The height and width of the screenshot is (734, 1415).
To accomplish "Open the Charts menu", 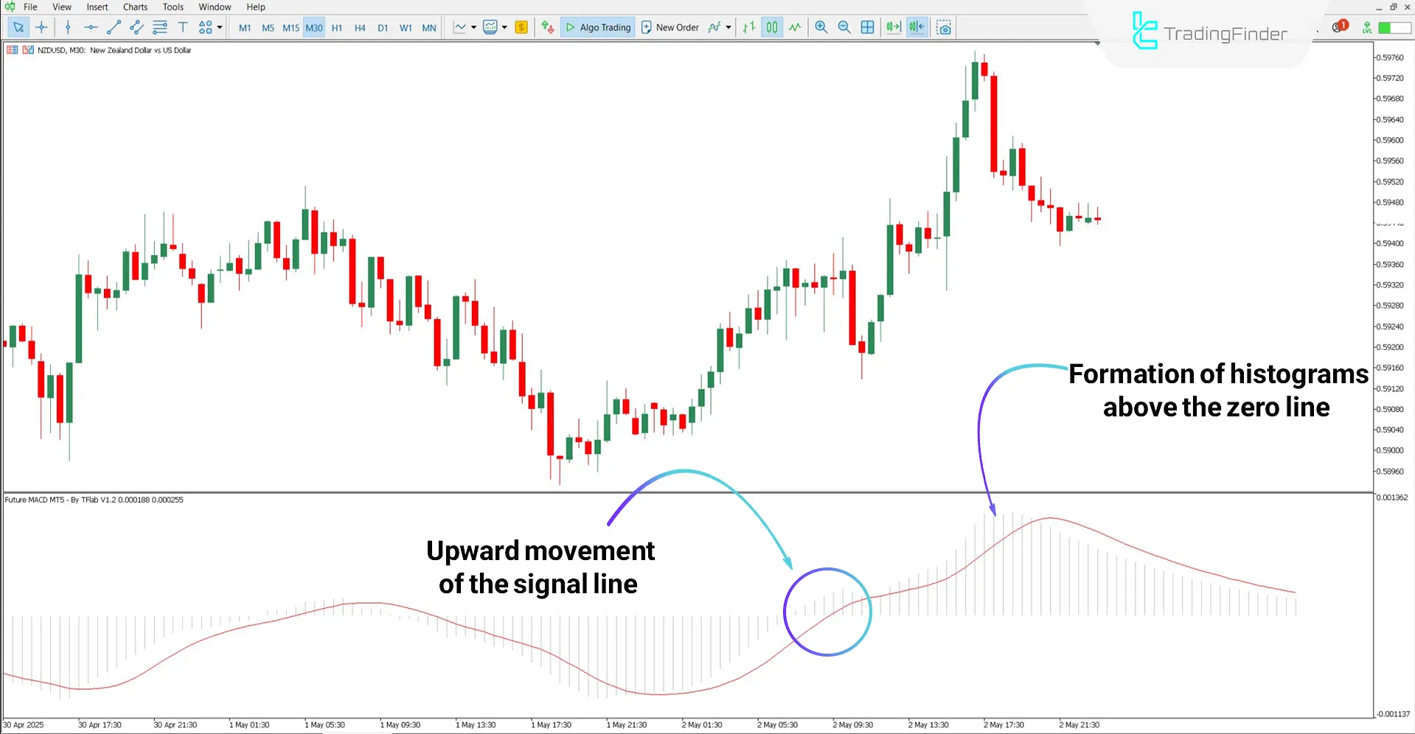I will coord(134,7).
